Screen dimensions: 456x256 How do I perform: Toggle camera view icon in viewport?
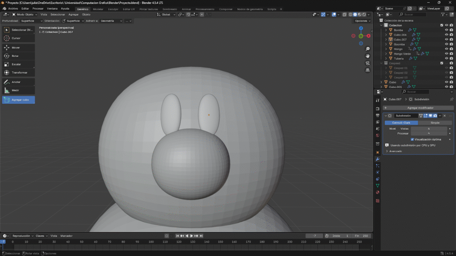367,63
